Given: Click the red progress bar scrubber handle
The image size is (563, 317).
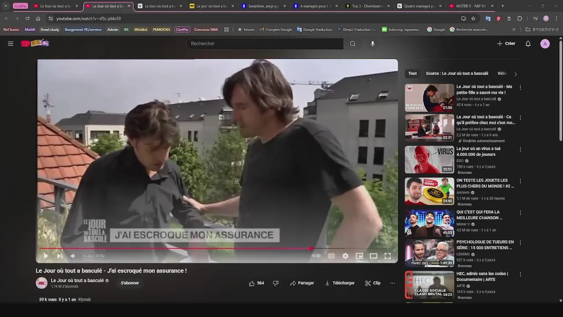Looking at the screenshot, I should pyautogui.click(x=311, y=249).
